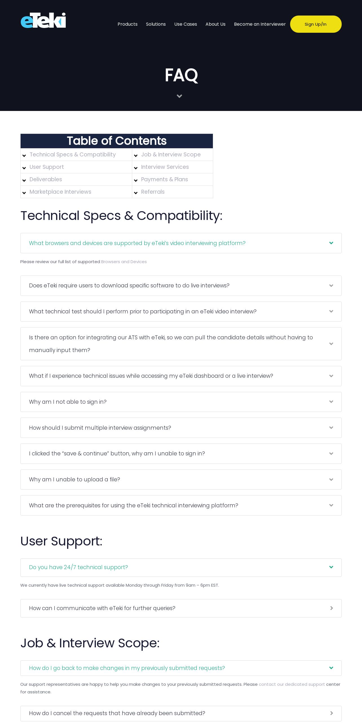Image resolution: width=362 pixels, height=725 pixels.
Task: Open the Products menu
Action: [127, 24]
